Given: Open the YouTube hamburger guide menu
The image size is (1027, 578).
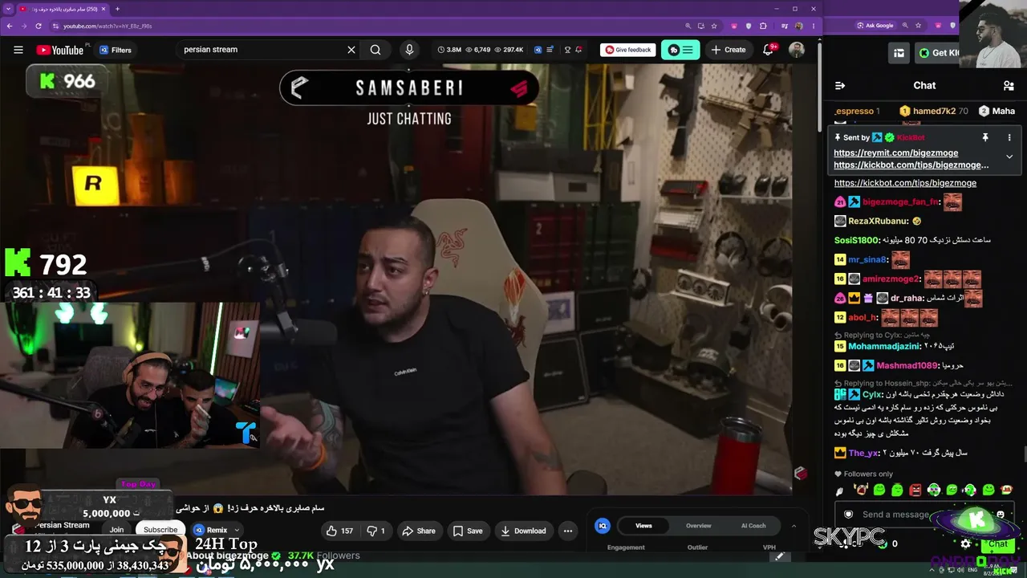Looking at the screenshot, I should point(18,50).
